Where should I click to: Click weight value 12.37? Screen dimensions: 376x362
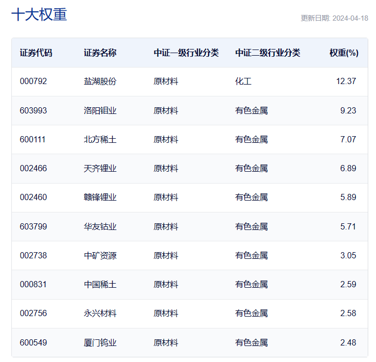tap(346, 81)
